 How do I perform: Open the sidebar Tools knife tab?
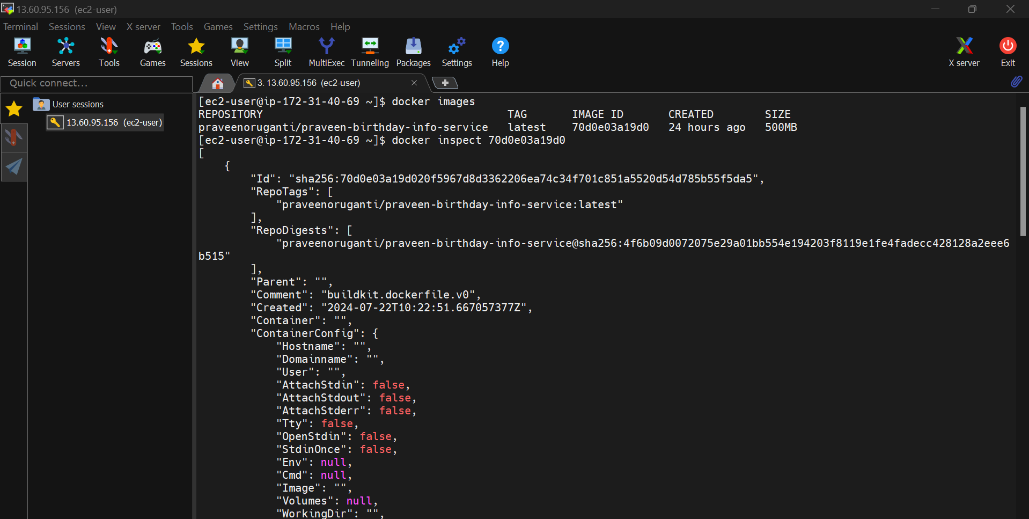coord(14,137)
